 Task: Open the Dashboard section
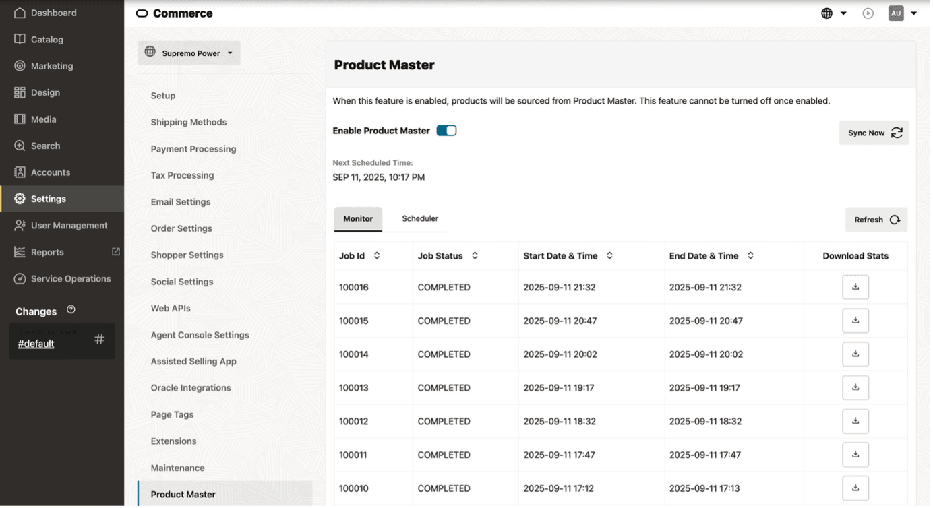(x=44, y=13)
